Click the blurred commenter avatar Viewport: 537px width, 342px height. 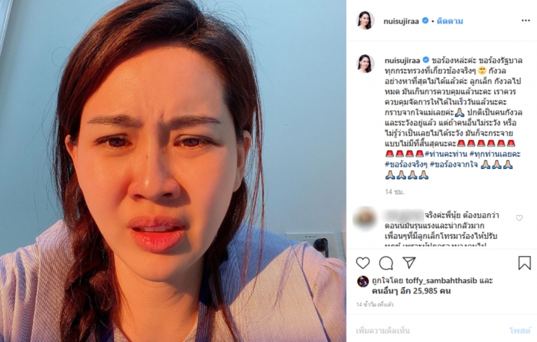pos(364,218)
